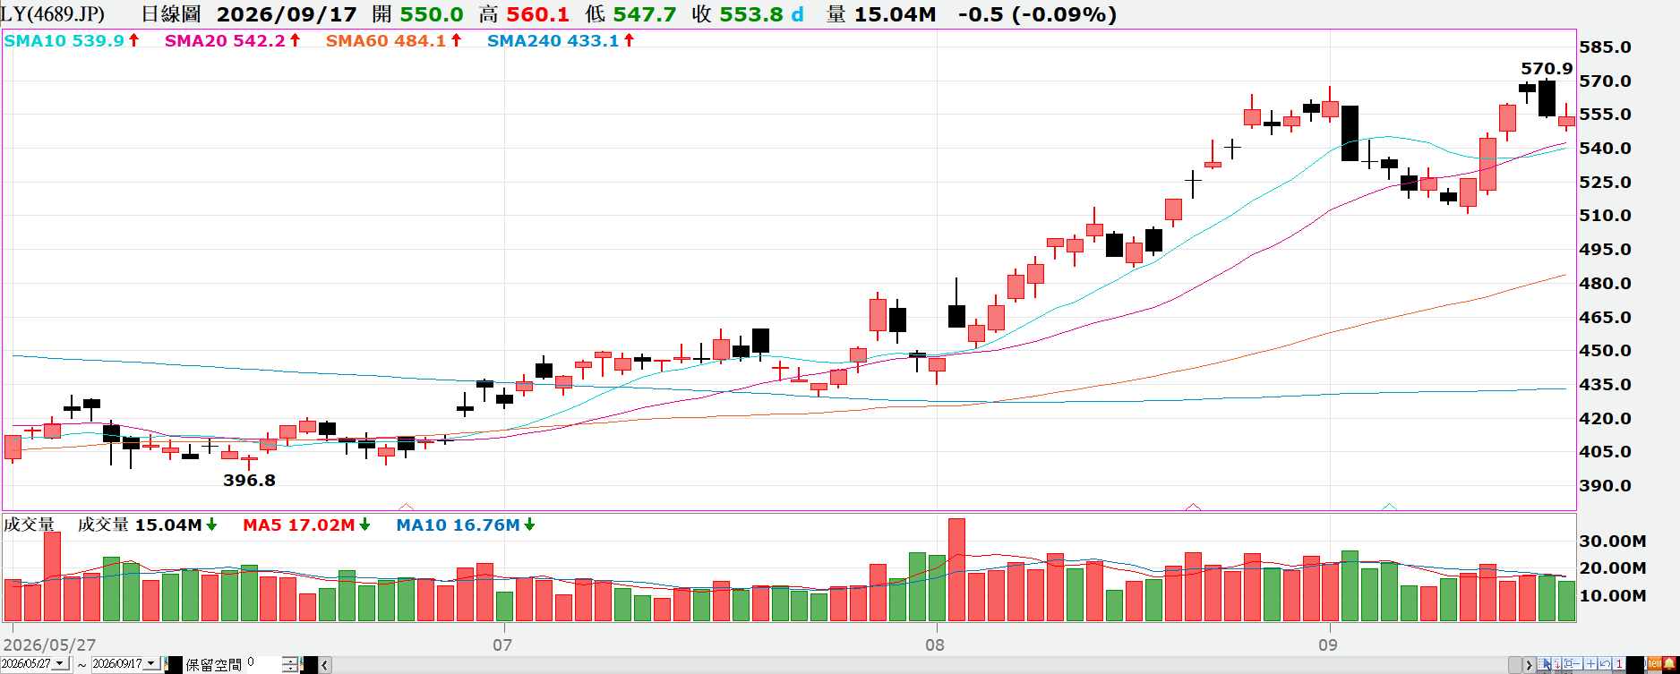This screenshot has width=1680, height=674.
Task: Open the orange "new" icon
Action: (x=1655, y=664)
